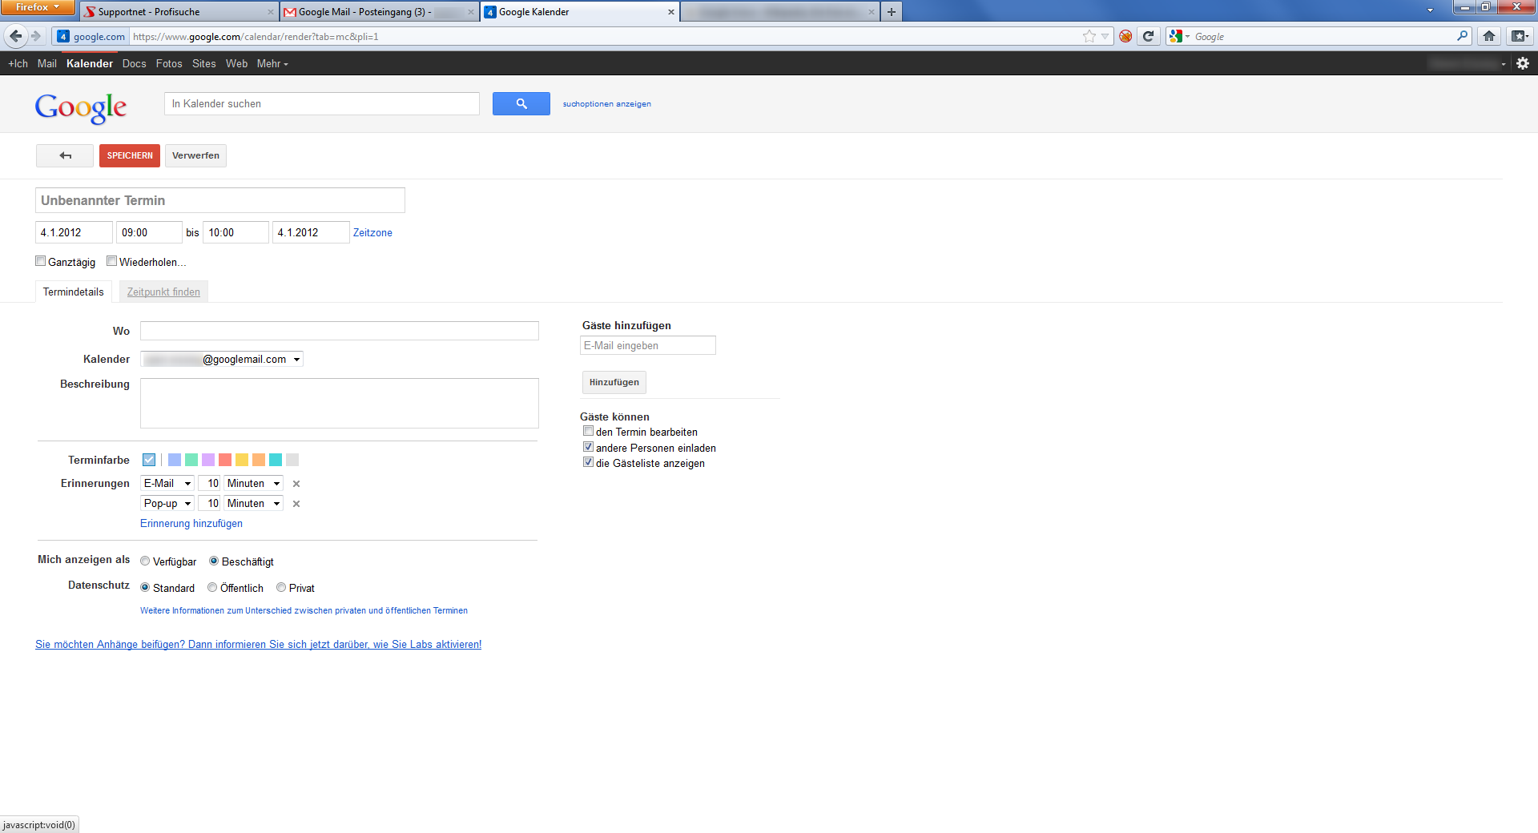Open a new Firefox tab with plus
Viewport: 1538px width, 833px height.
point(891,12)
